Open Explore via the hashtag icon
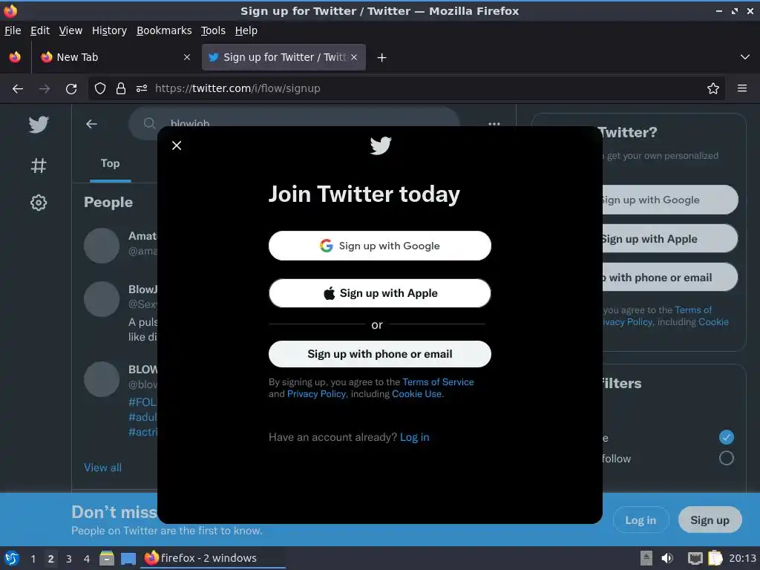 pyautogui.click(x=39, y=166)
